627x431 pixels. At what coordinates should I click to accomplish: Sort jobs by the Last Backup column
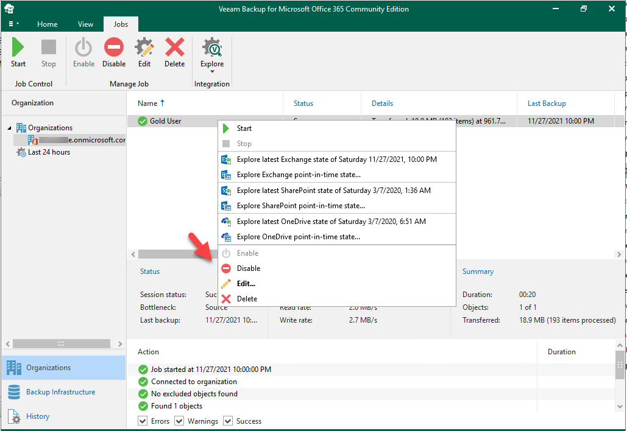click(547, 103)
